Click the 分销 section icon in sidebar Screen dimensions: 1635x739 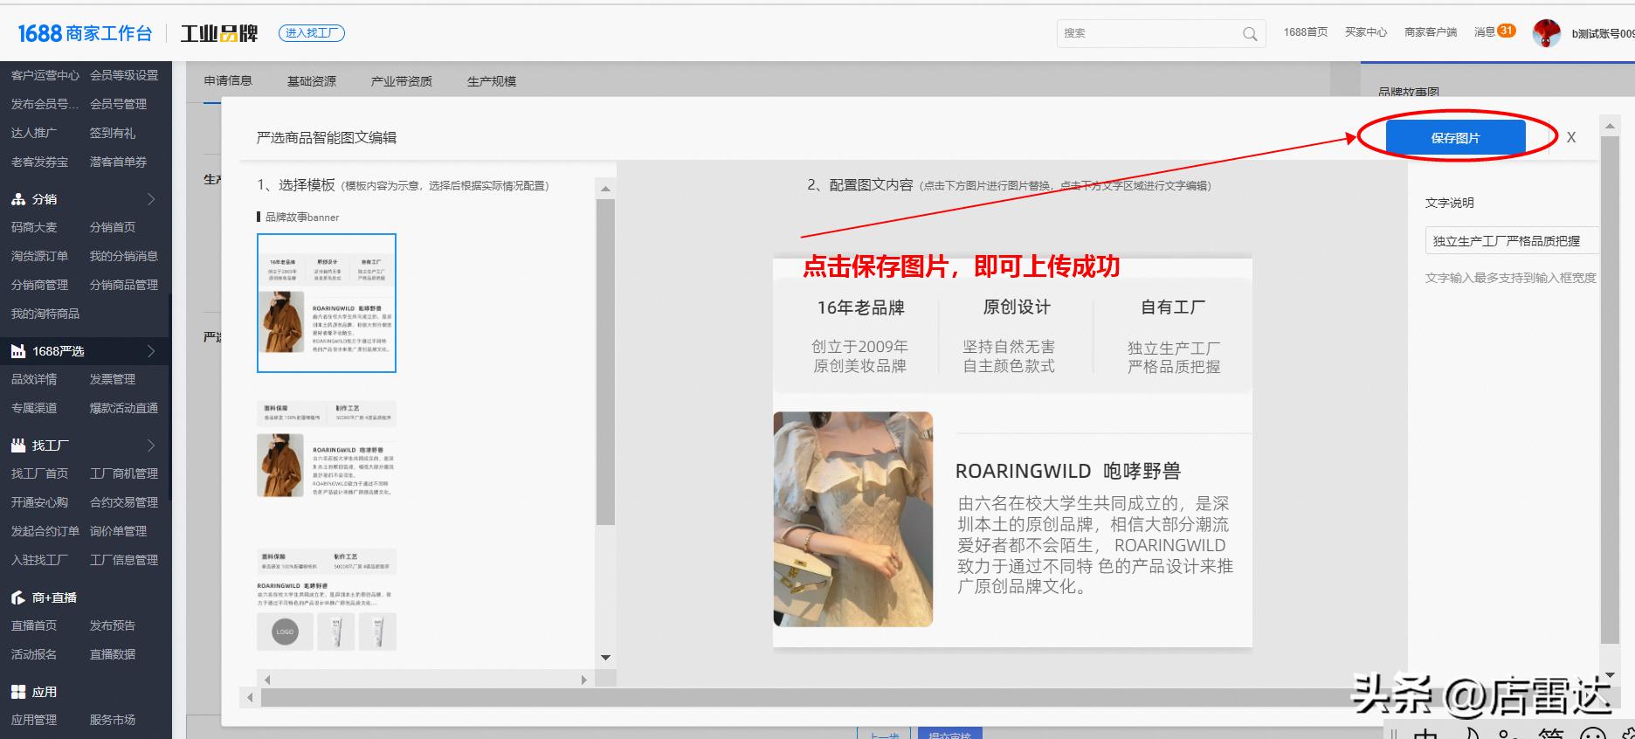18,199
